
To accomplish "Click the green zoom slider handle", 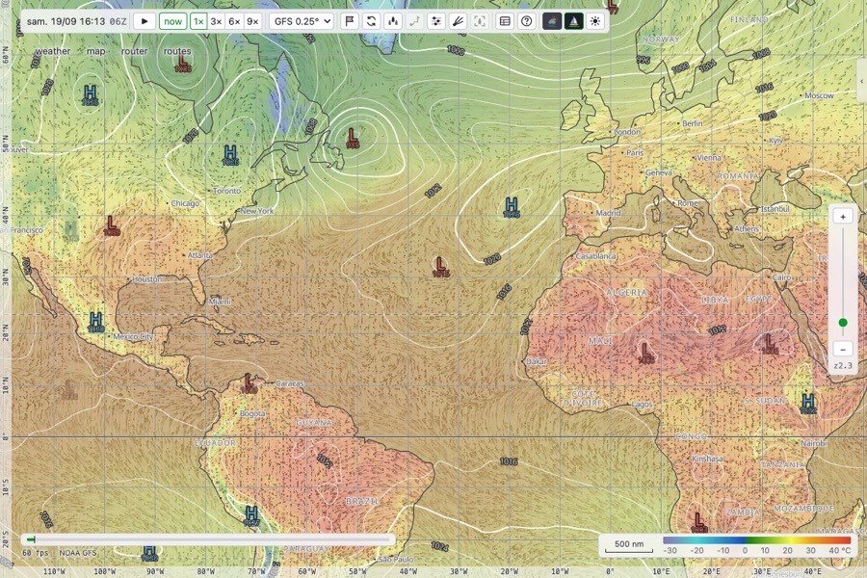I will click(x=843, y=323).
